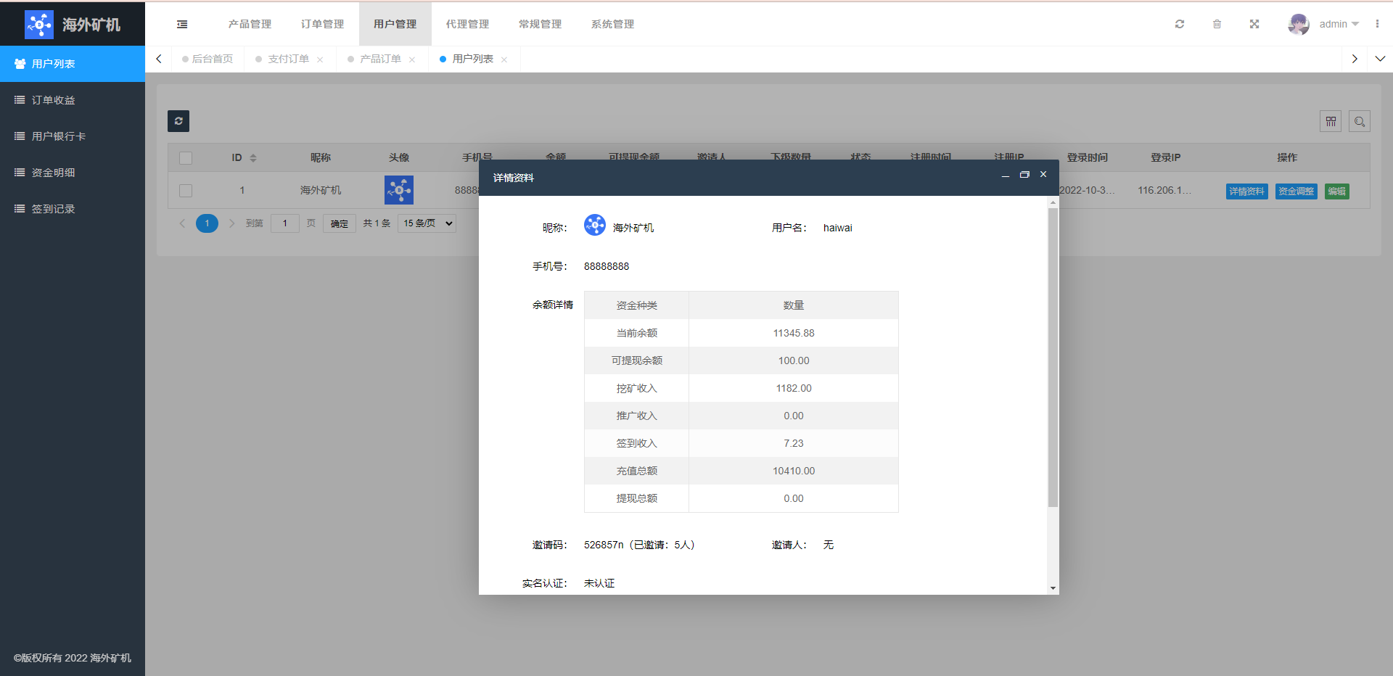
Task: Click the search magnifier icon above table
Action: (x=1360, y=121)
